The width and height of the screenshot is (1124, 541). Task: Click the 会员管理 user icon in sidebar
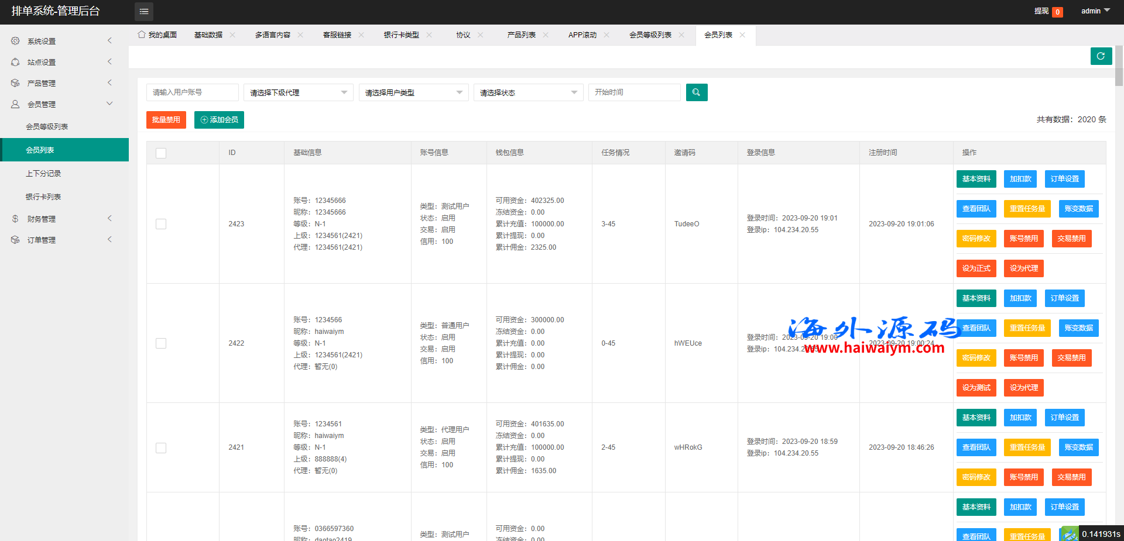click(x=15, y=104)
